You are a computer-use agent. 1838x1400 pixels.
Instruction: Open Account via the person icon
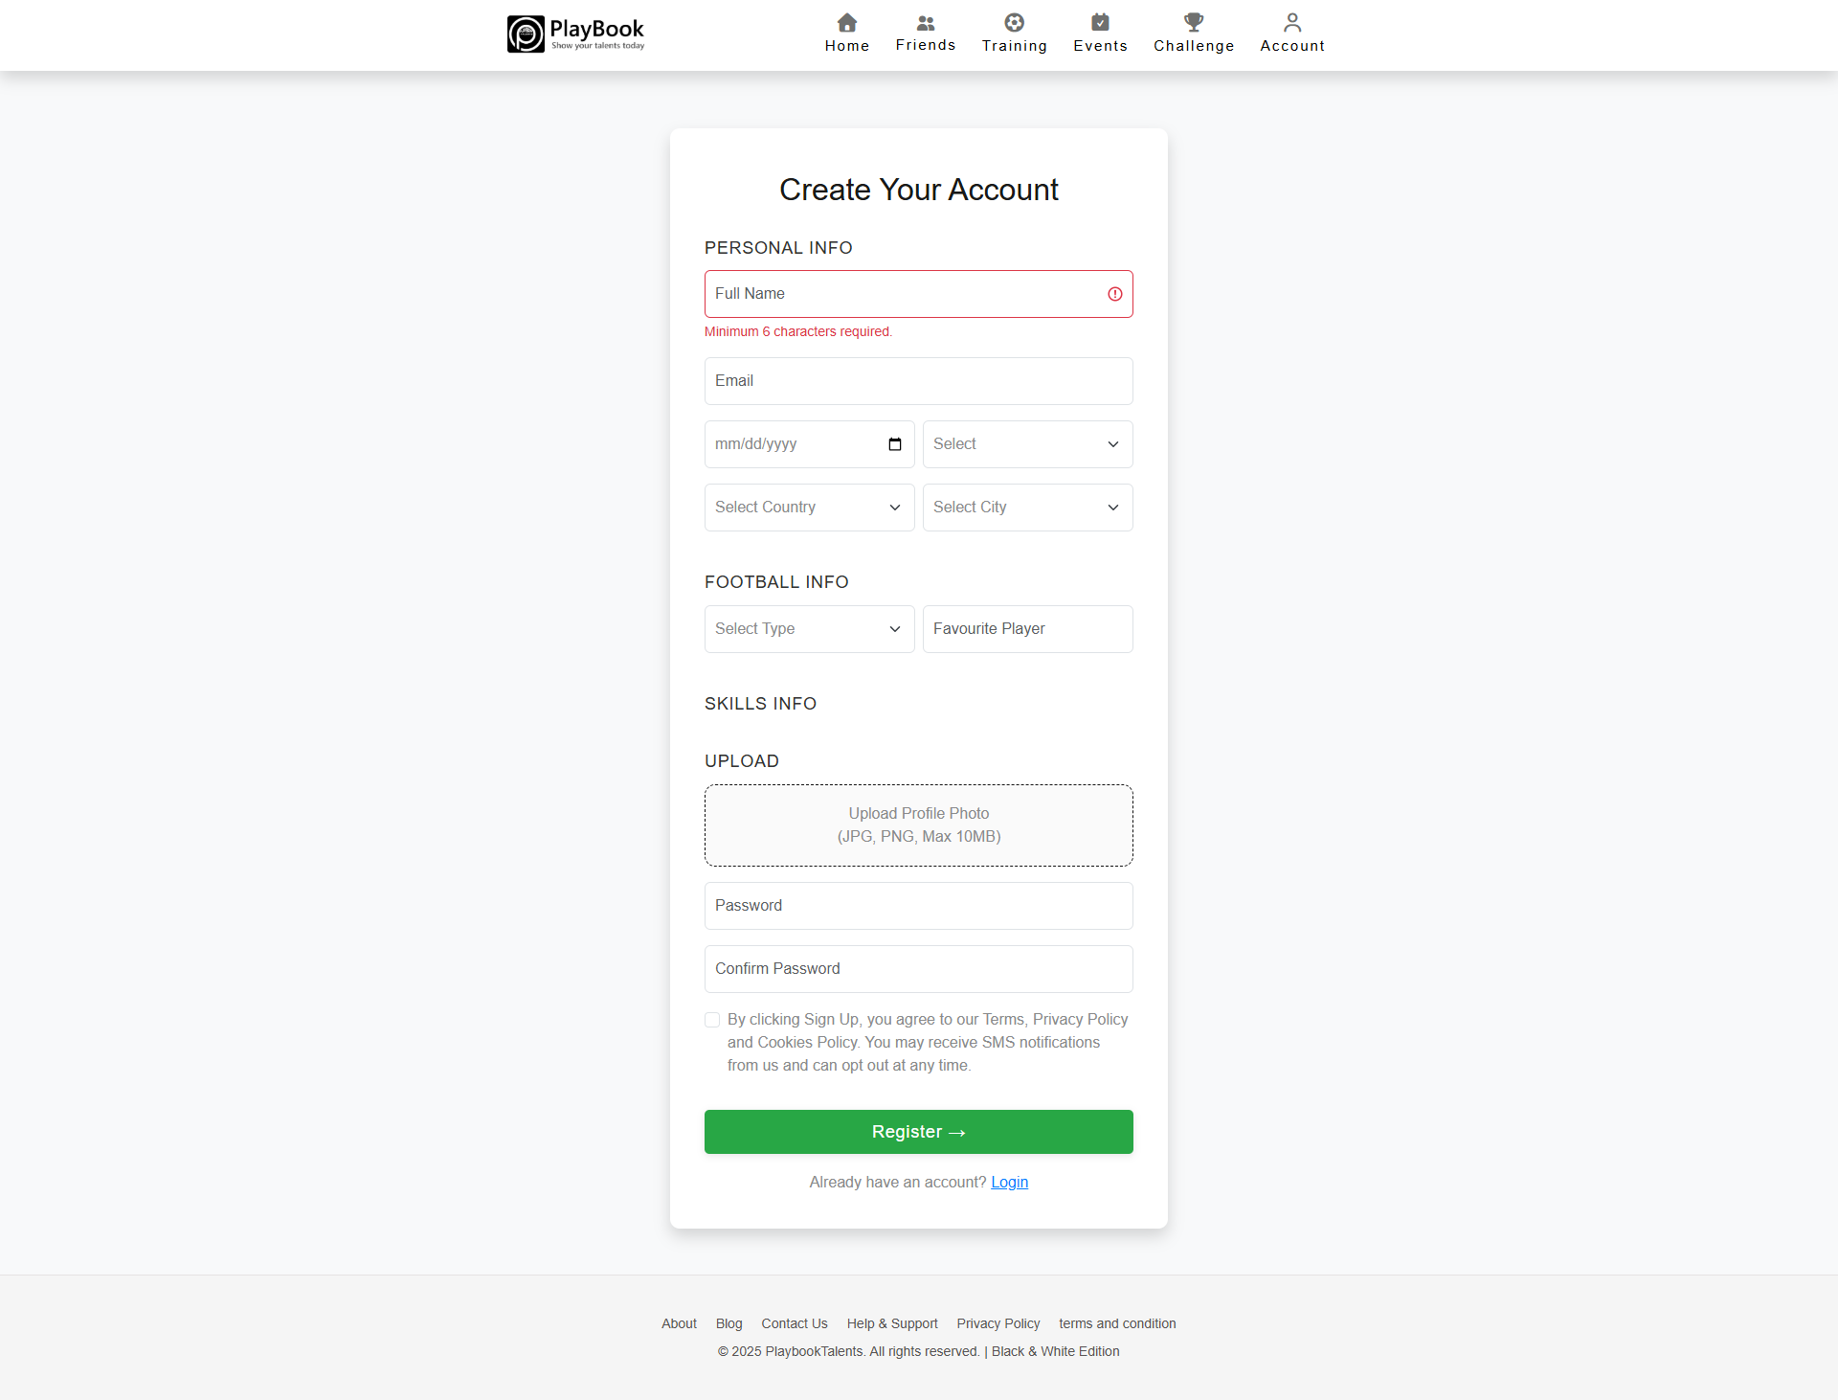coord(1292,22)
